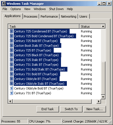113x125 pixels.
Task: Click the Century Oldstyle Bold BT font icon
Action: (11, 88)
